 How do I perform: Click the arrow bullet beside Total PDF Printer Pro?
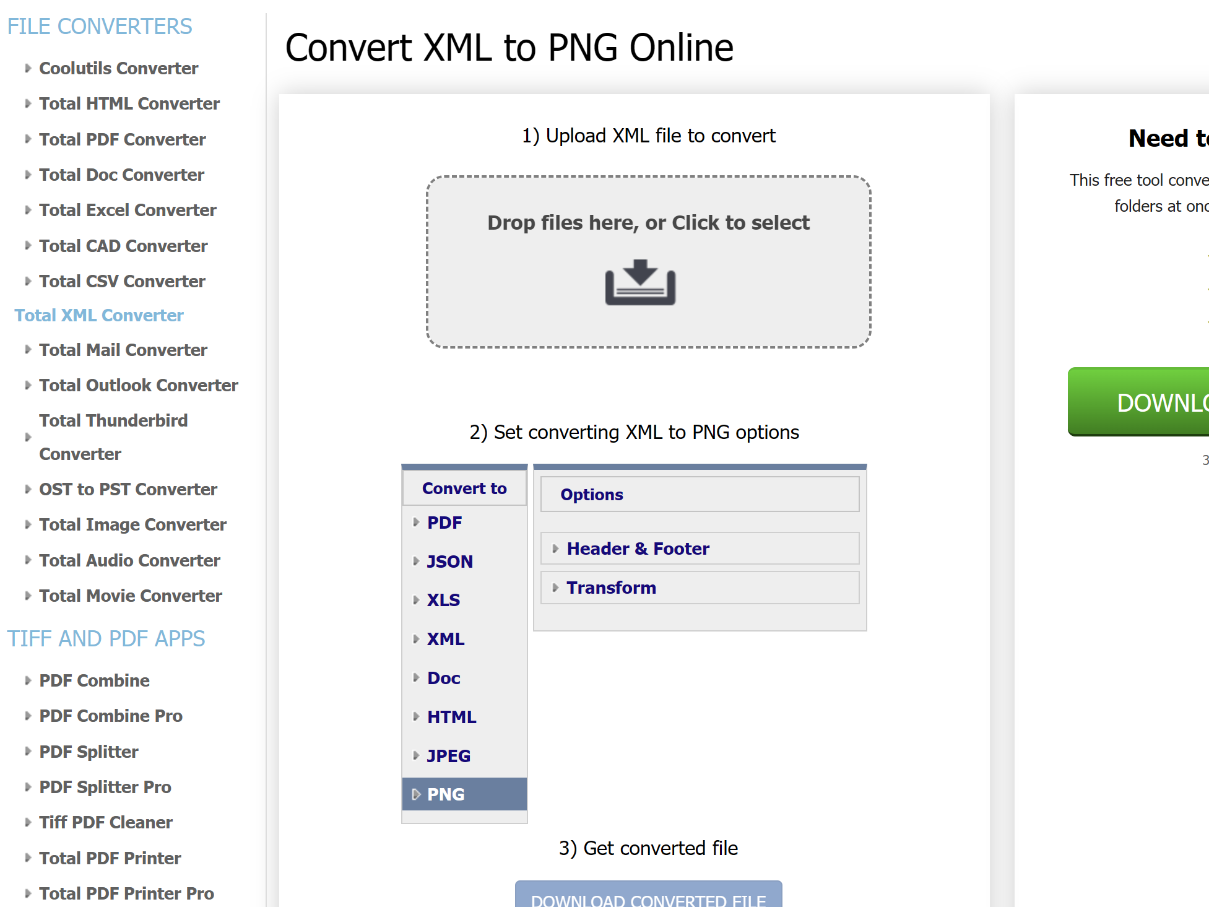[x=28, y=893]
